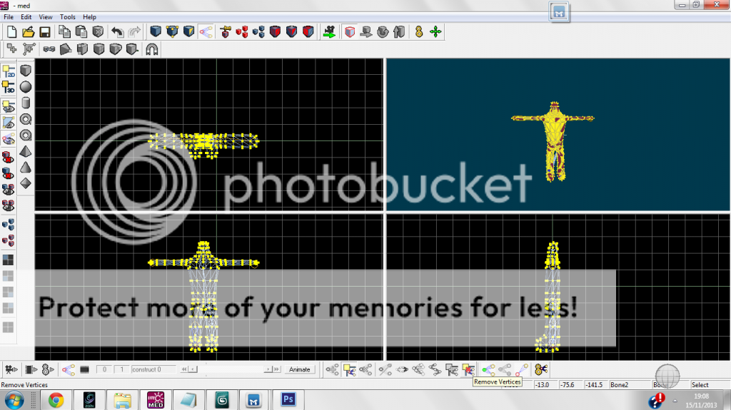The height and width of the screenshot is (410, 731).
Task: Step forward one frame with the single-right arrow
Action: [268, 369]
